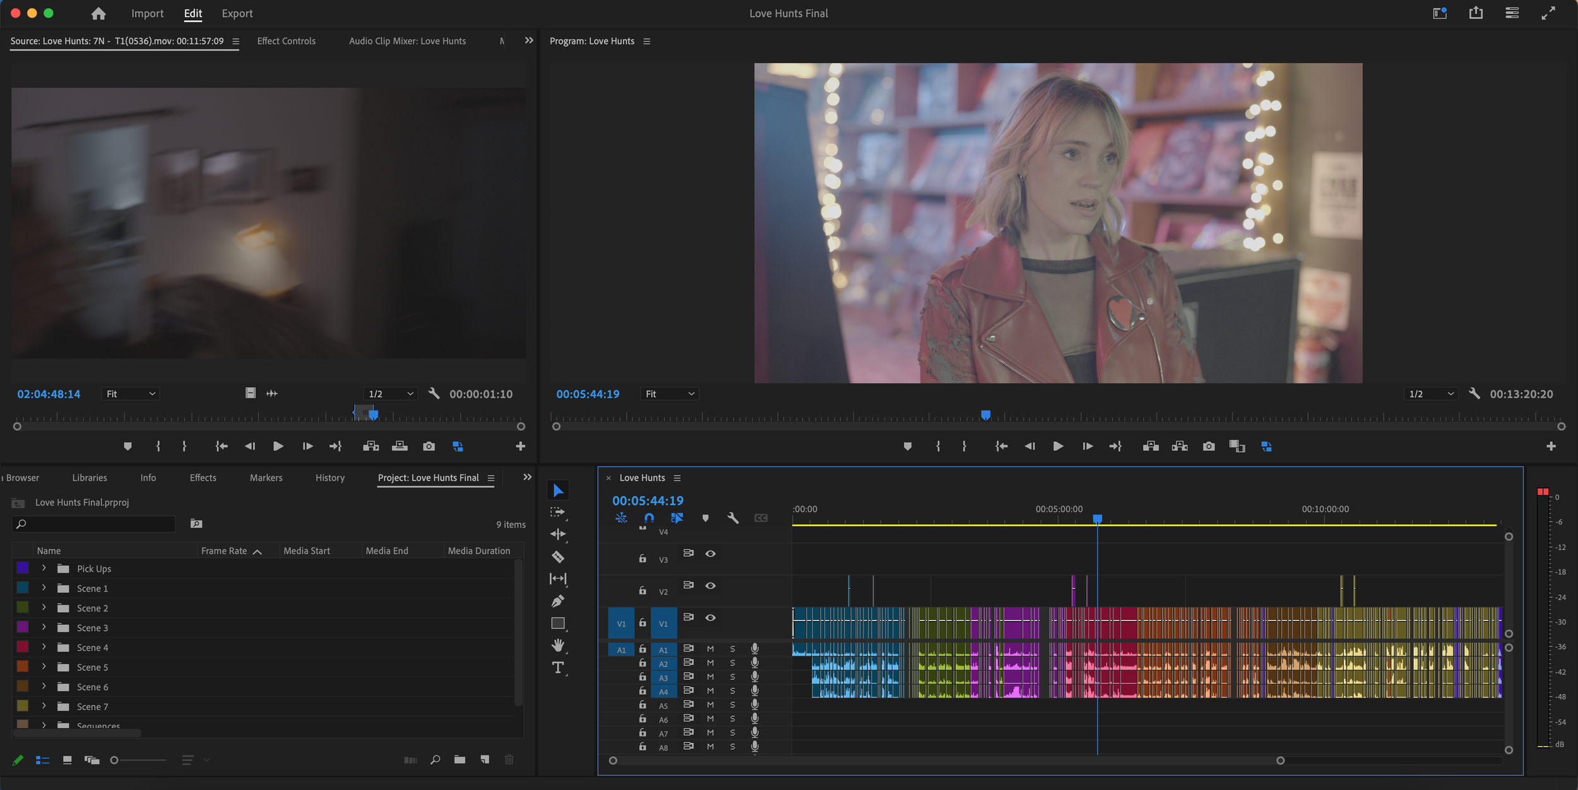Open the Export workspace tab
This screenshot has height=790, width=1578.
(237, 13)
